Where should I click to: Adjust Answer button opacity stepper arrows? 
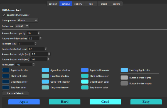tap(39, 33)
